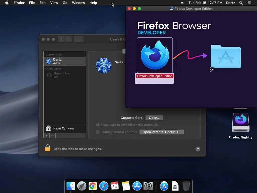
Task: Open help question mark in Users & Groups
Action: click(198, 149)
